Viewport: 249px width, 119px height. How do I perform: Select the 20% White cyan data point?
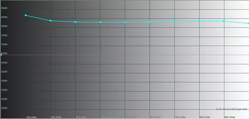(x=51, y=21)
